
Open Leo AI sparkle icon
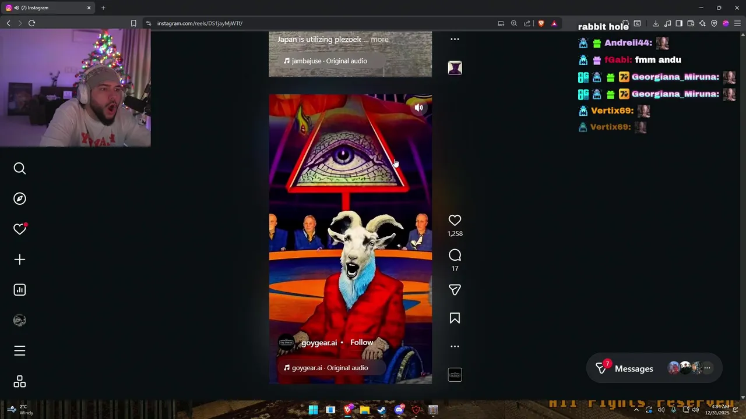702,23
